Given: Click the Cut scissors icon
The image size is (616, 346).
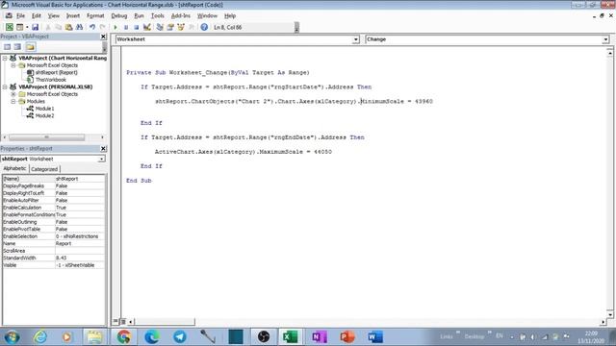Looking at the screenshot, I should point(48,27).
